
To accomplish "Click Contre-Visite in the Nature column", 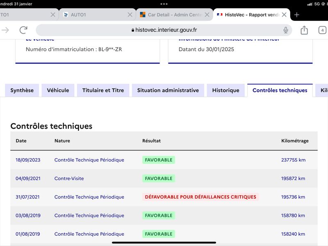I will click(69, 178).
